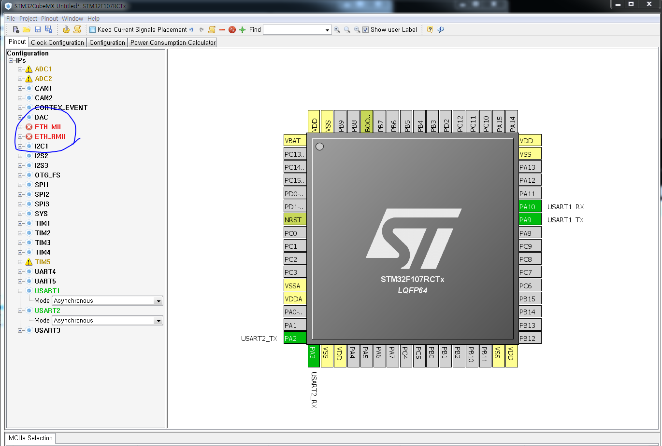Switch to the Clock Configuration tab
The width and height of the screenshot is (662, 446).
58,42
